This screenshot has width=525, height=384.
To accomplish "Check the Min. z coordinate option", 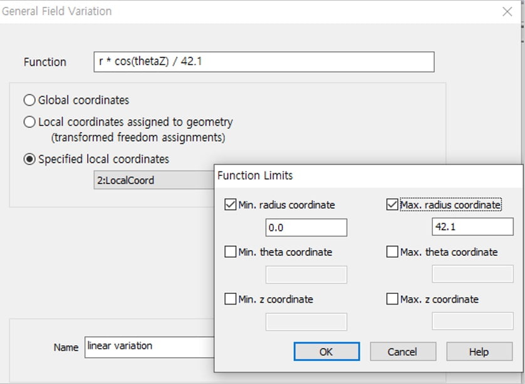I will click(231, 300).
